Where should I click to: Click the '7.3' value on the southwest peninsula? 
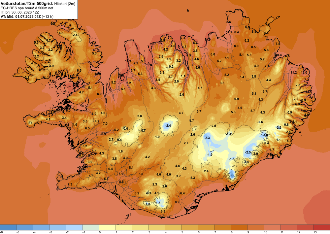(70, 184)
